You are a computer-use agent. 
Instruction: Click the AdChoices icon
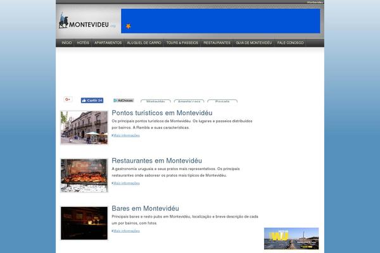click(x=123, y=100)
